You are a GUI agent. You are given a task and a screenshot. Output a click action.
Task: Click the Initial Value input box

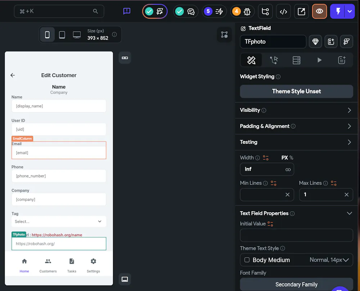[296, 235]
